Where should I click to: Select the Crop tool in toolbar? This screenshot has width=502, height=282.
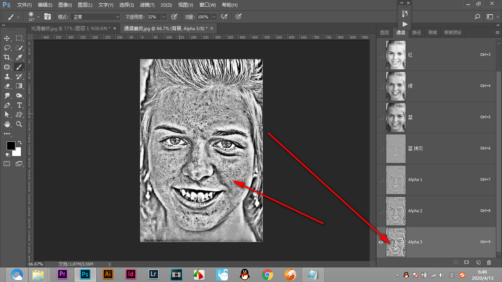pos(7,57)
